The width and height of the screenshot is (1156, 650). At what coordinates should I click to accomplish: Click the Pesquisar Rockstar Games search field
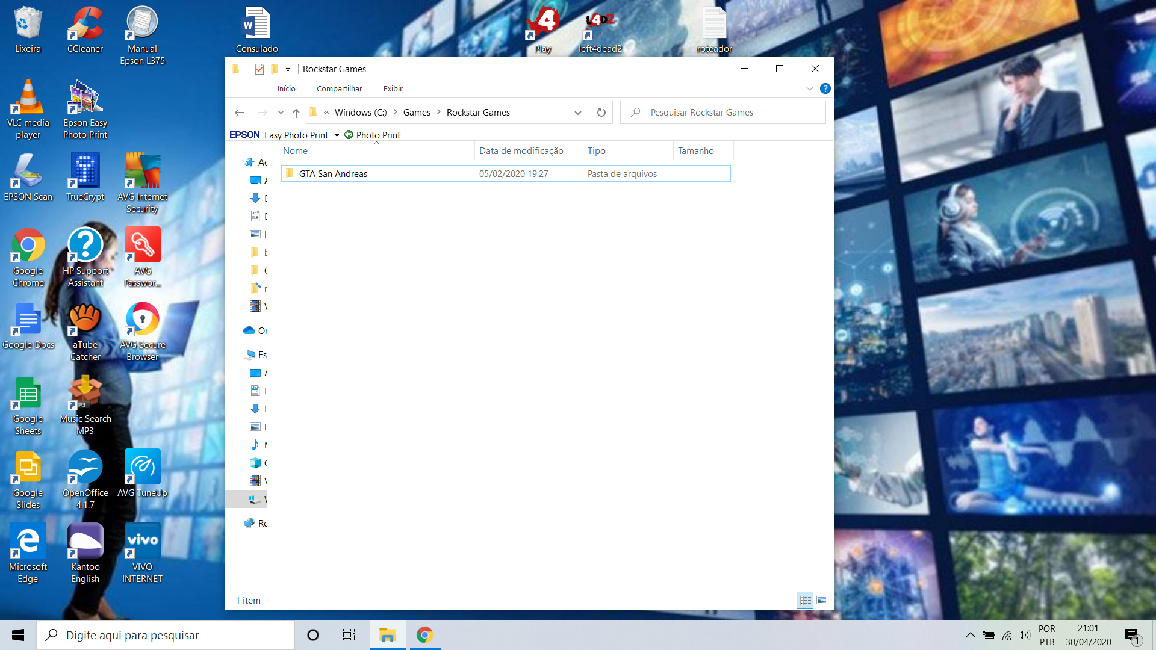pos(722,113)
